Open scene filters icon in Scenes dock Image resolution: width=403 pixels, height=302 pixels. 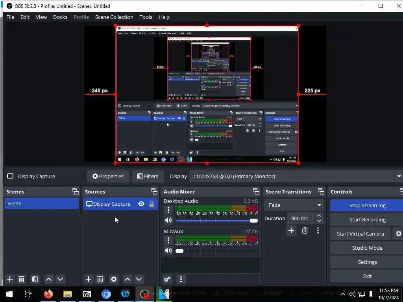coord(35,279)
